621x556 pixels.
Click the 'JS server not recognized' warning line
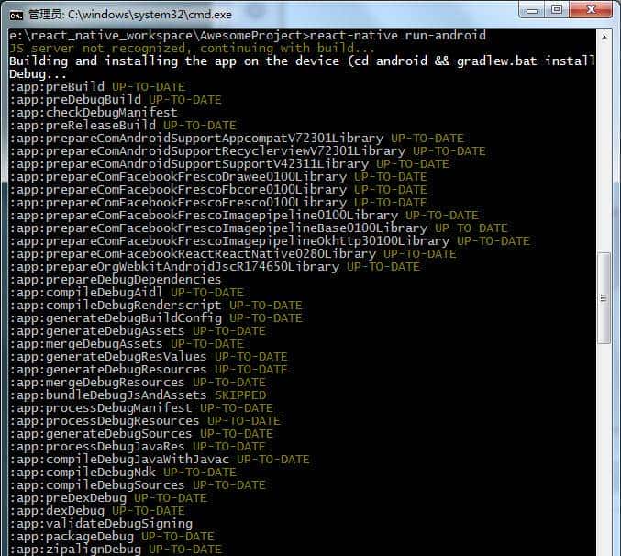click(192, 49)
